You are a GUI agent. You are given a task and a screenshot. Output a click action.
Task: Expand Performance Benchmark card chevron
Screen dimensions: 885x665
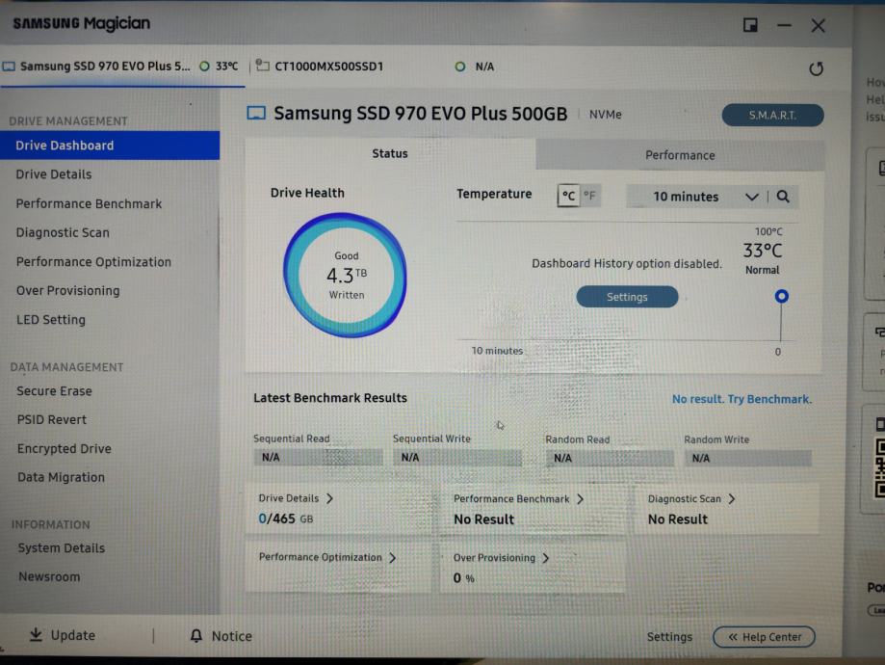(x=581, y=499)
